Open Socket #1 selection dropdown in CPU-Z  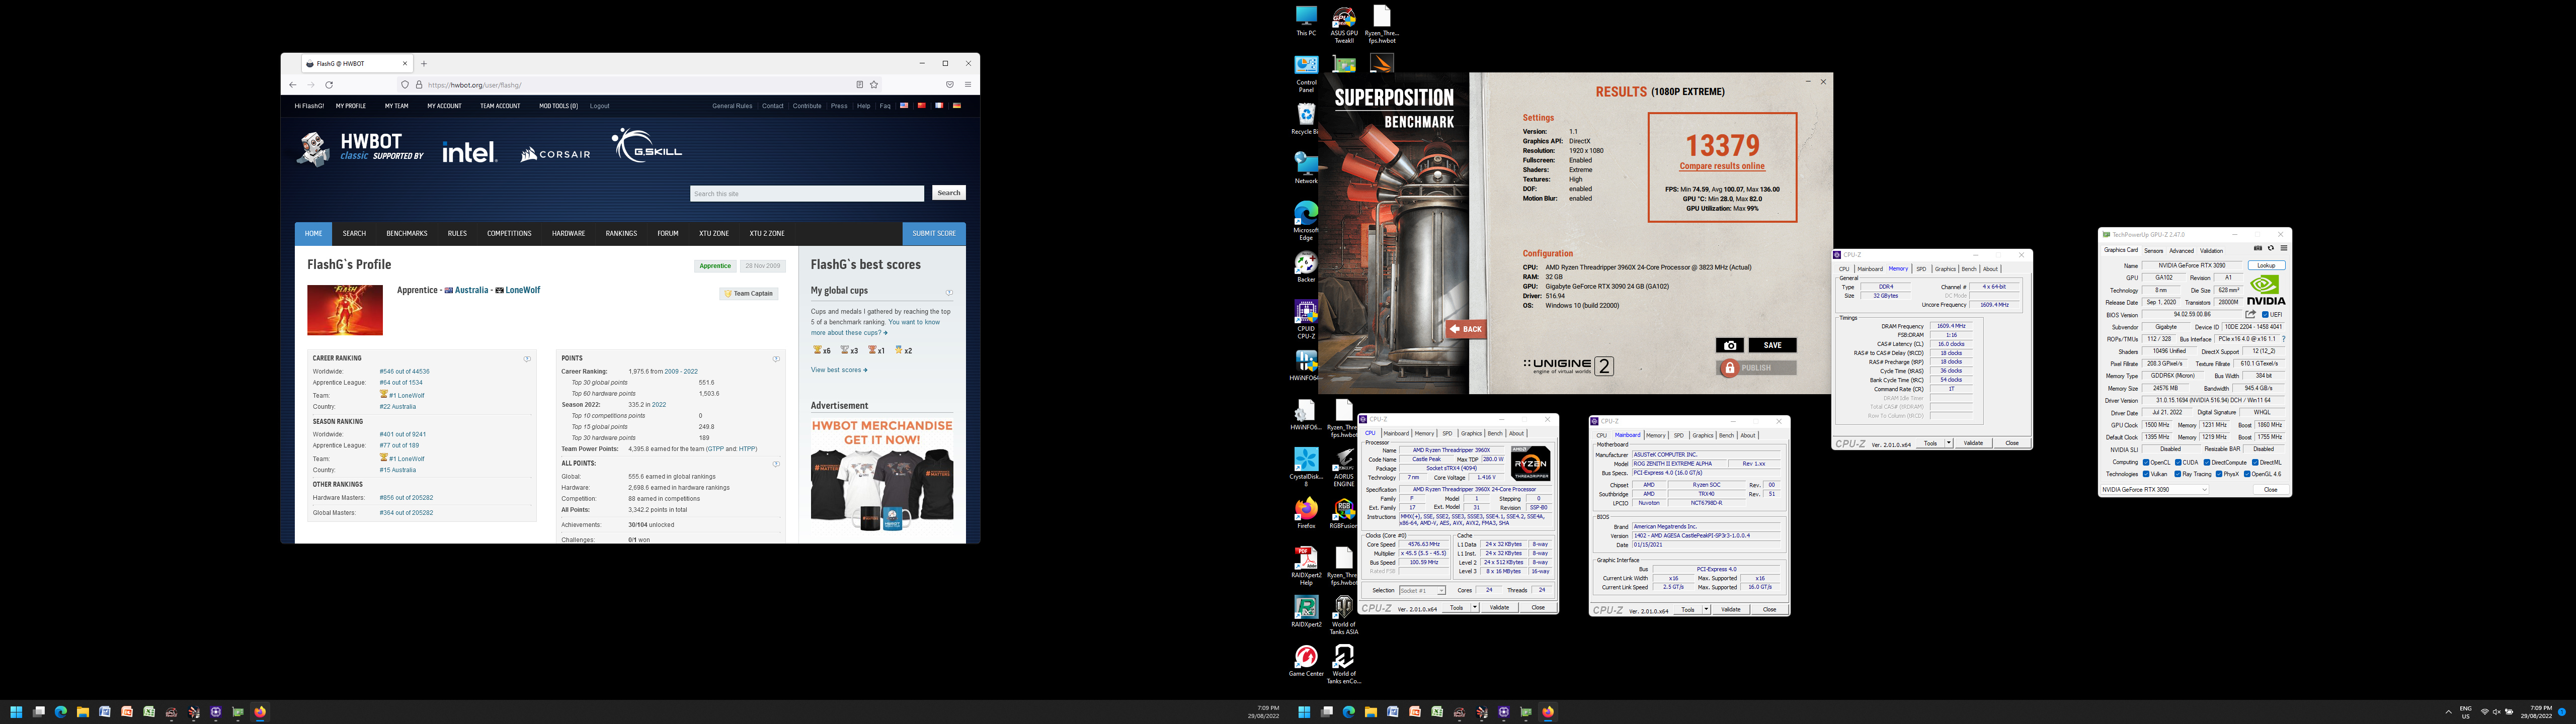coord(1422,591)
